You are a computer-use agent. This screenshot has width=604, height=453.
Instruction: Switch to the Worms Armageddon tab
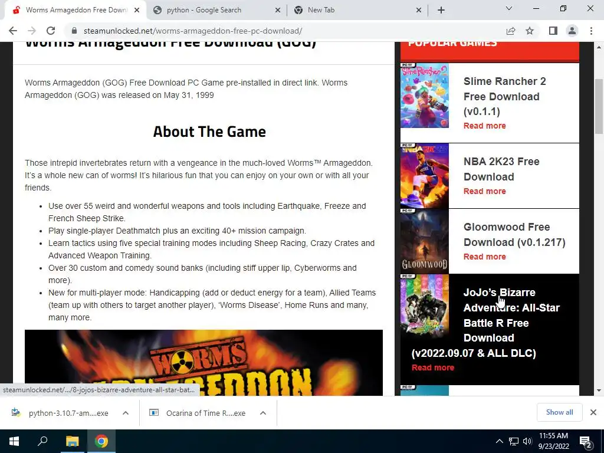click(x=75, y=10)
